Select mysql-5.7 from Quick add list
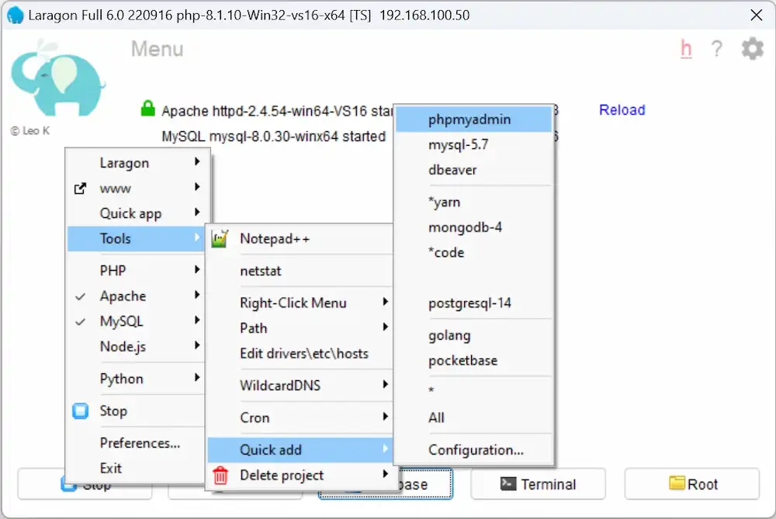Image resolution: width=776 pixels, height=519 pixels. coord(473,144)
